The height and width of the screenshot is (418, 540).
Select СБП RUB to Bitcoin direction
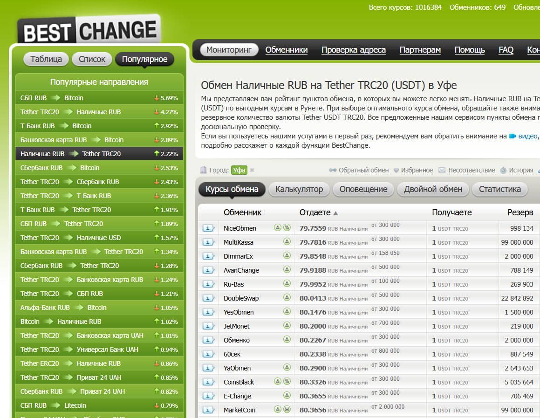click(x=52, y=98)
